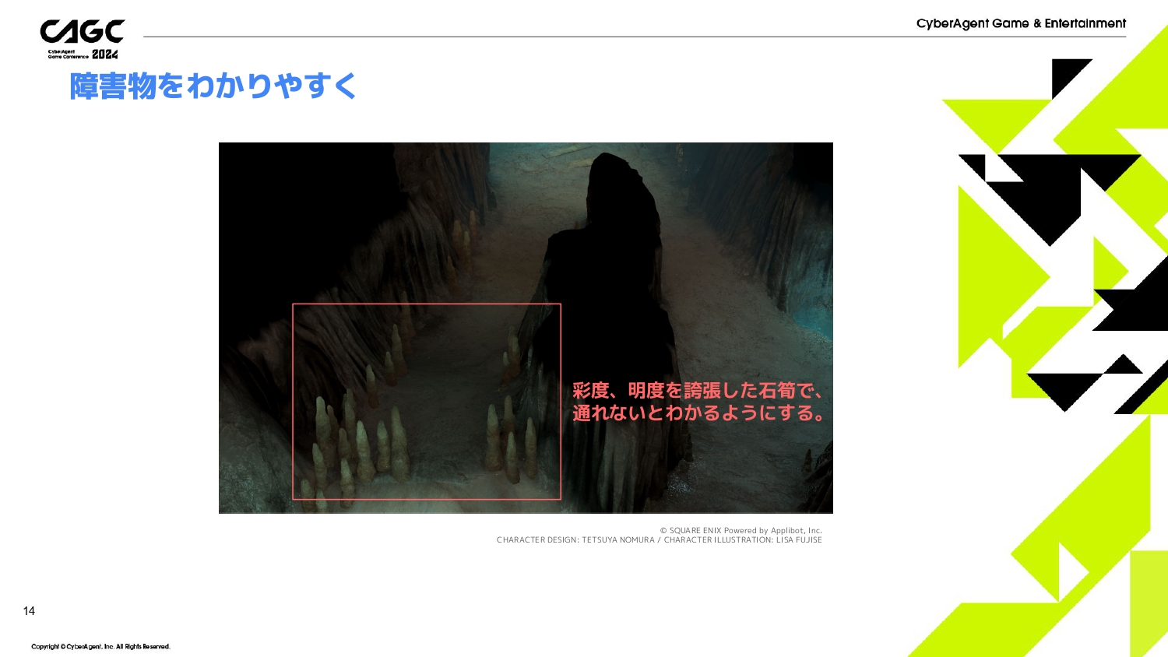Click the Copyright © CyberAgent, Inc. footer

click(x=100, y=647)
